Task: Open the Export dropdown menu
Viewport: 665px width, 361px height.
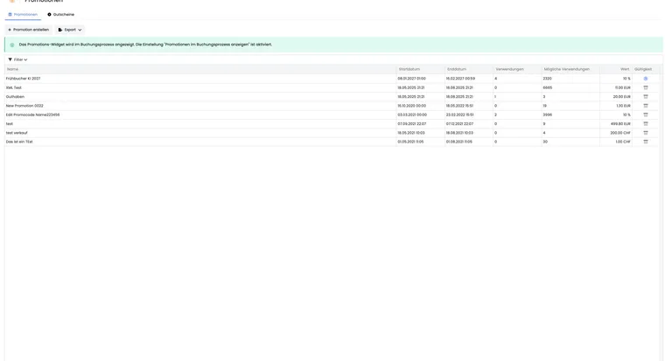Action: [x=70, y=30]
